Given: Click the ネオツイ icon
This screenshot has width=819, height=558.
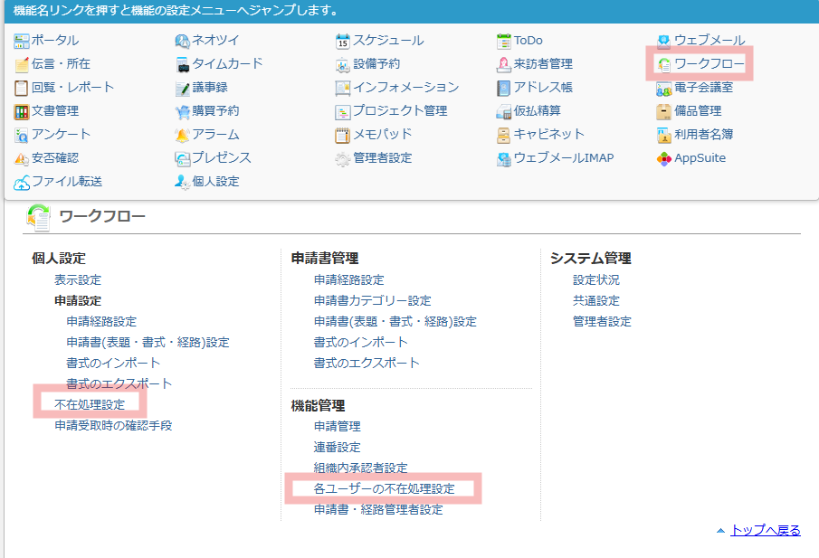Looking at the screenshot, I should (182, 41).
